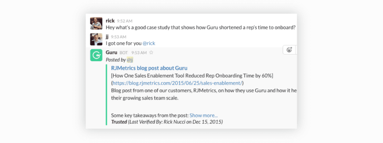Open the @jj mention after Posted by

[x=130, y=60]
